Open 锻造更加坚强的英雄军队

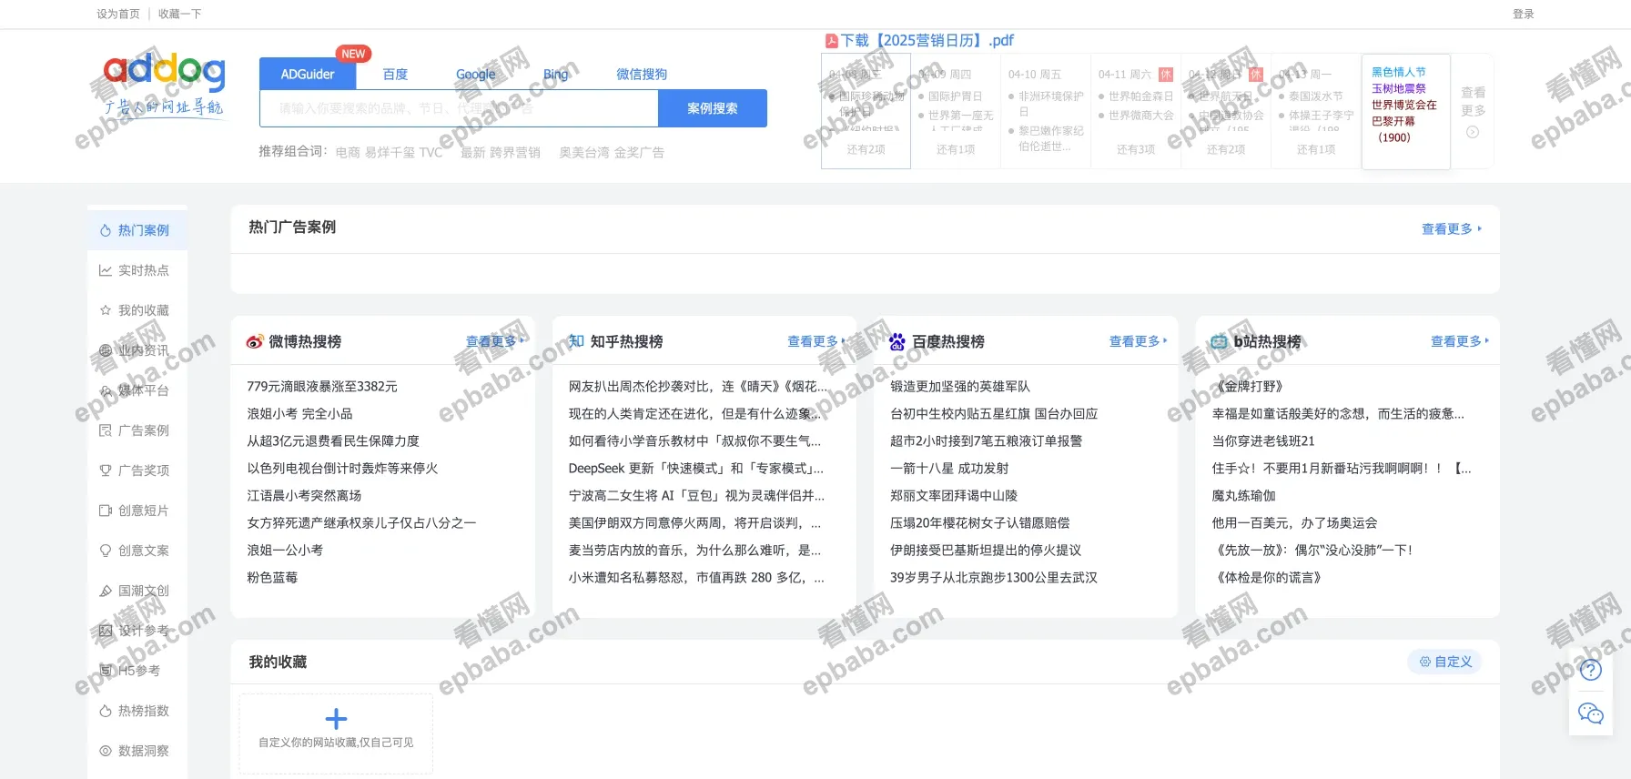click(960, 386)
